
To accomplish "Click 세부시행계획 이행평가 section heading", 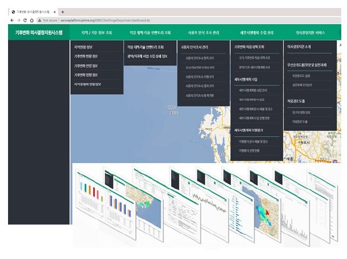I will (x=249, y=130).
